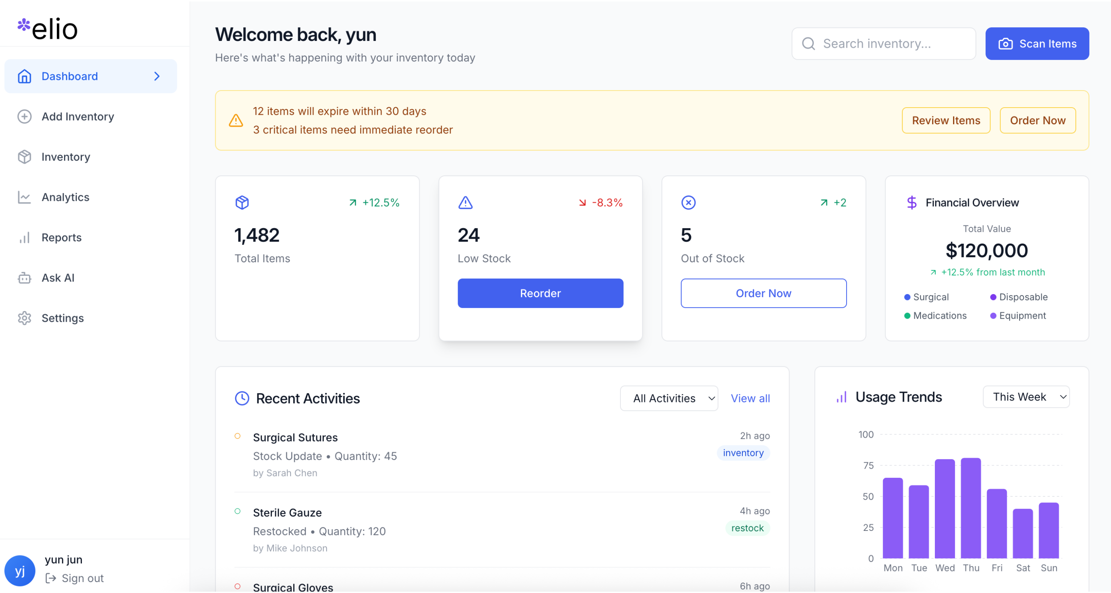The width and height of the screenshot is (1111, 593).
Task: Open Dashboard in the sidebar
Action: click(x=91, y=76)
